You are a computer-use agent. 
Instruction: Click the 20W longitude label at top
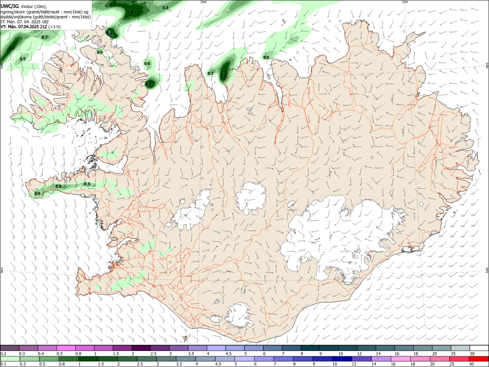[x=203, y=2]
